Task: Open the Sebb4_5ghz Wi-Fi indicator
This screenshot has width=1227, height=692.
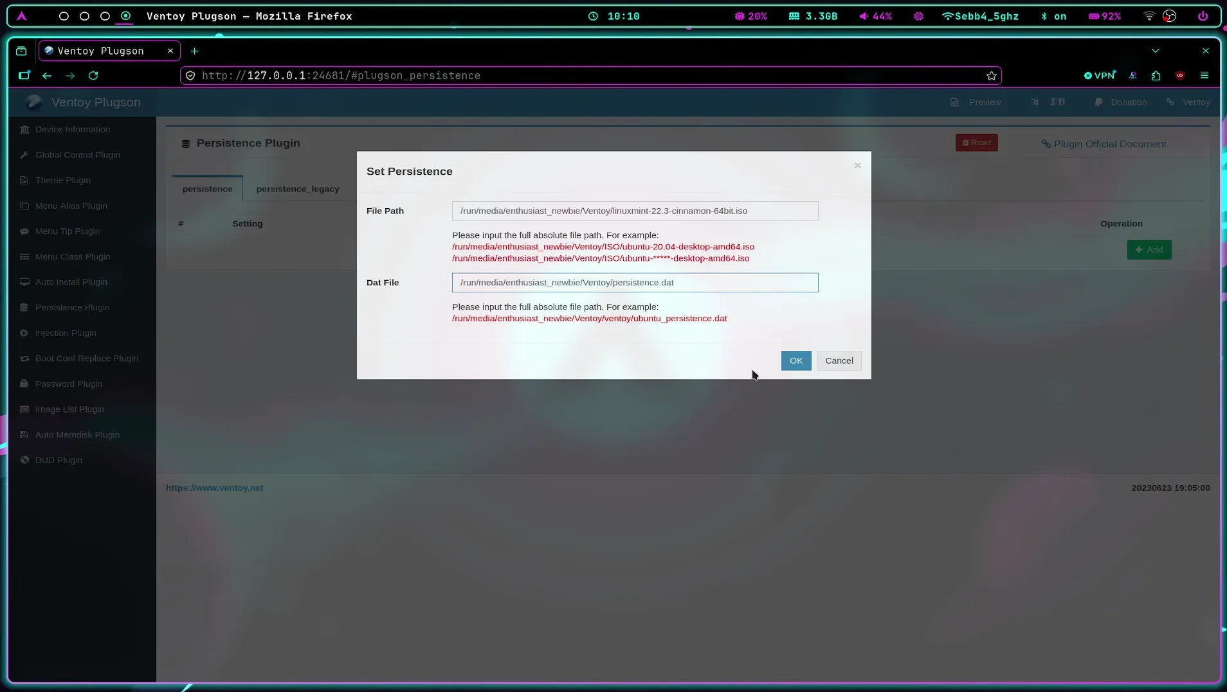Action: (981, 16)
